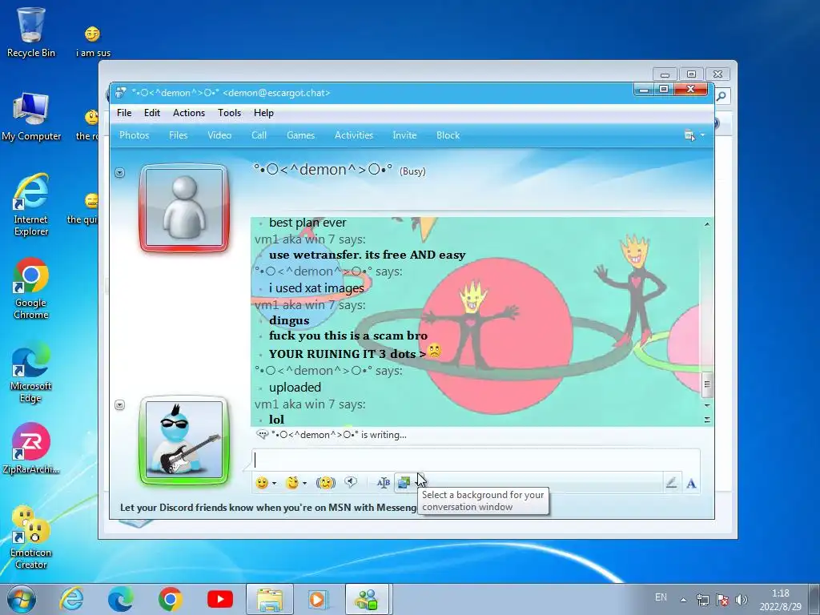The width and height of the screenshot is (820, 615).
Task: Click demon's contact display picture
Action: coord(184,207)
